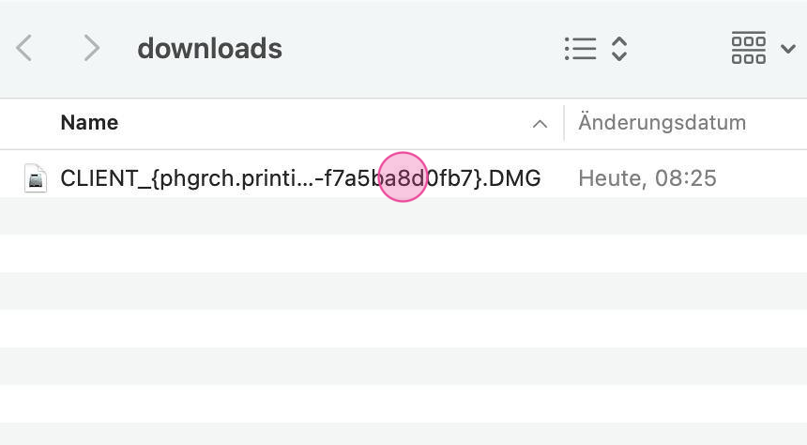Click the truncation ellipsis in file name
Screen dimensions: 807x445
(305, 177)
